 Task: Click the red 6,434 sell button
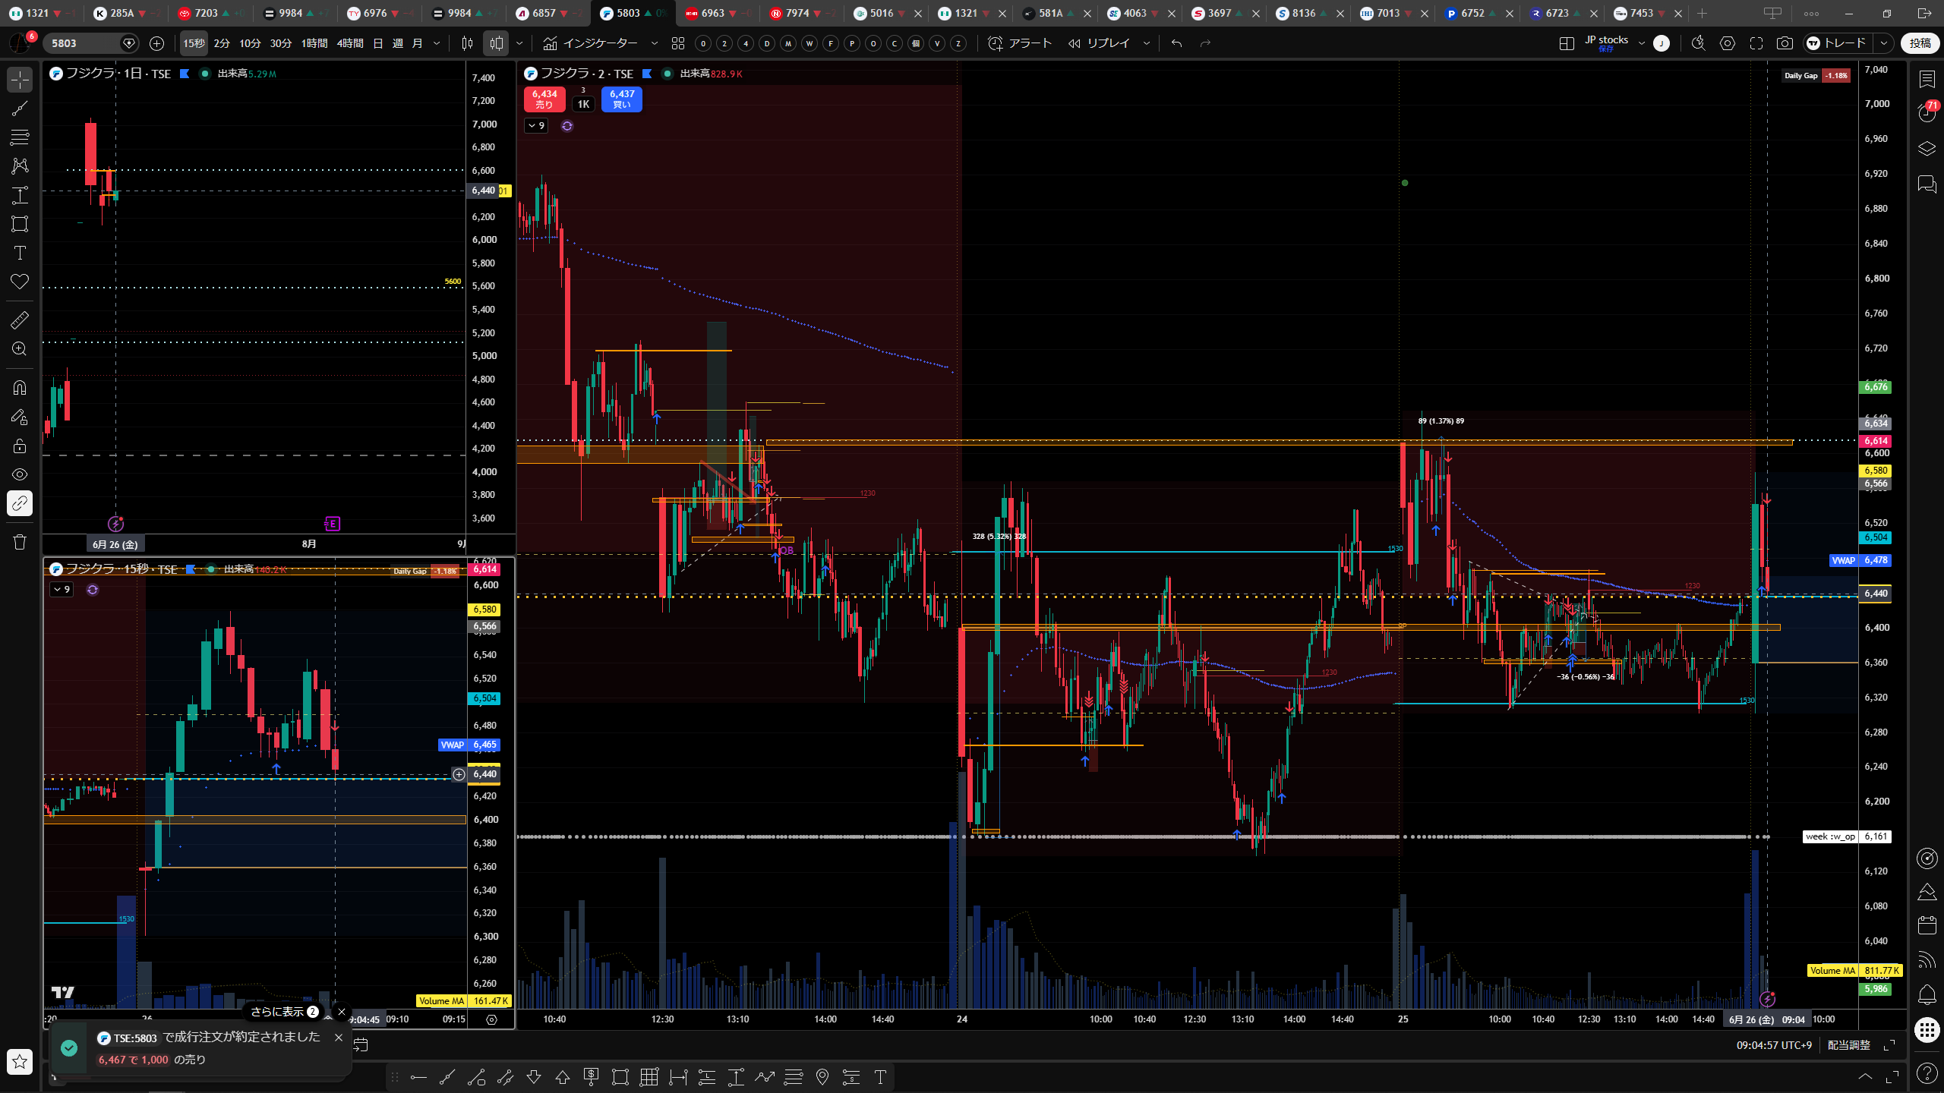[544, 99]
